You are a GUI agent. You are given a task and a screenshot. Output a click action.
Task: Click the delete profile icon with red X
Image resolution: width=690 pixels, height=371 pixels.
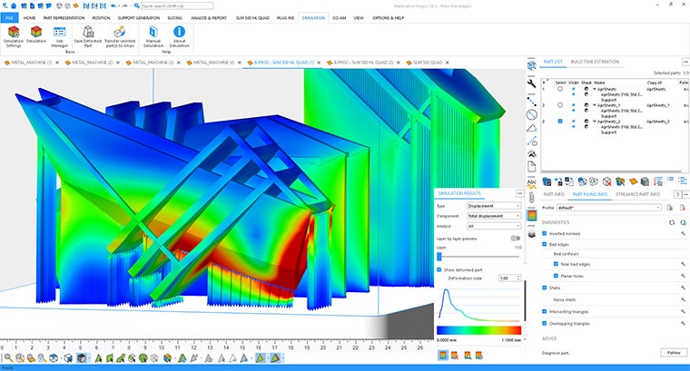[x=683, y=208]
